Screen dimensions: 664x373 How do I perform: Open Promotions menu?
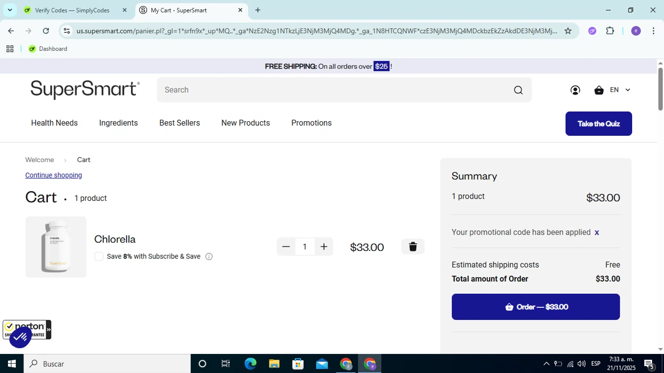pos(311,123)
